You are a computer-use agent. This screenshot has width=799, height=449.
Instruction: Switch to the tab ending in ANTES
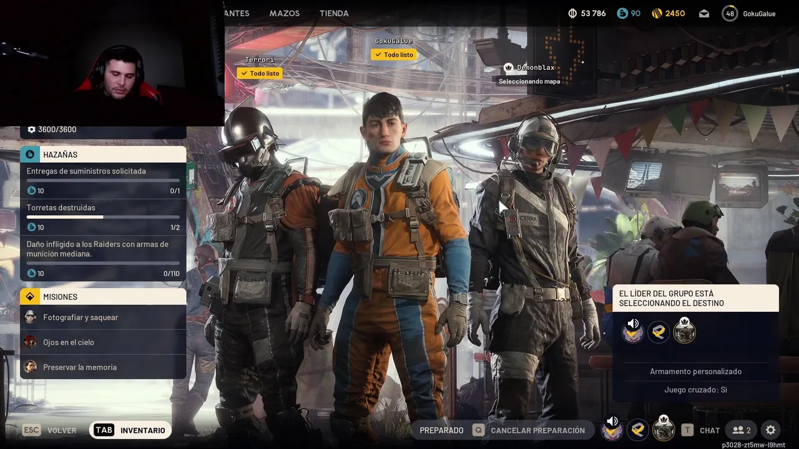[x=237, y=13]
